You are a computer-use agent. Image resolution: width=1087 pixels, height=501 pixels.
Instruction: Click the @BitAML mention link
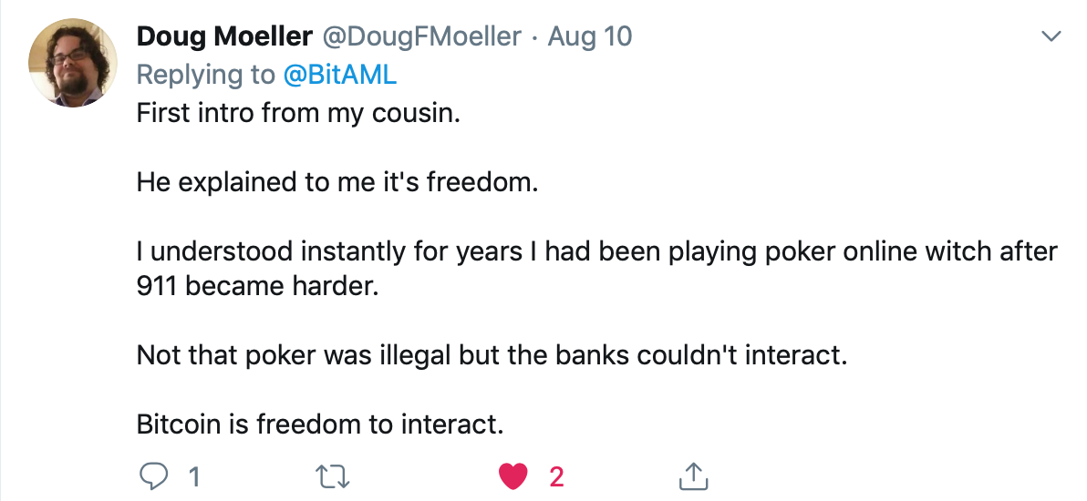[x=340, y=75]
